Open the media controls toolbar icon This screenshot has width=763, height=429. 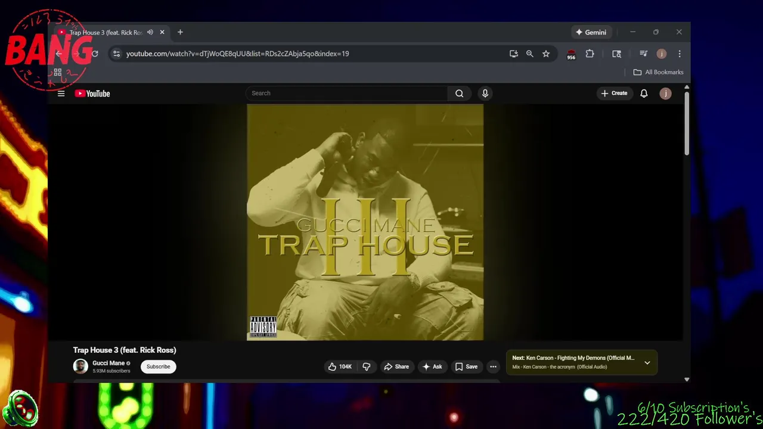point(643,54)
